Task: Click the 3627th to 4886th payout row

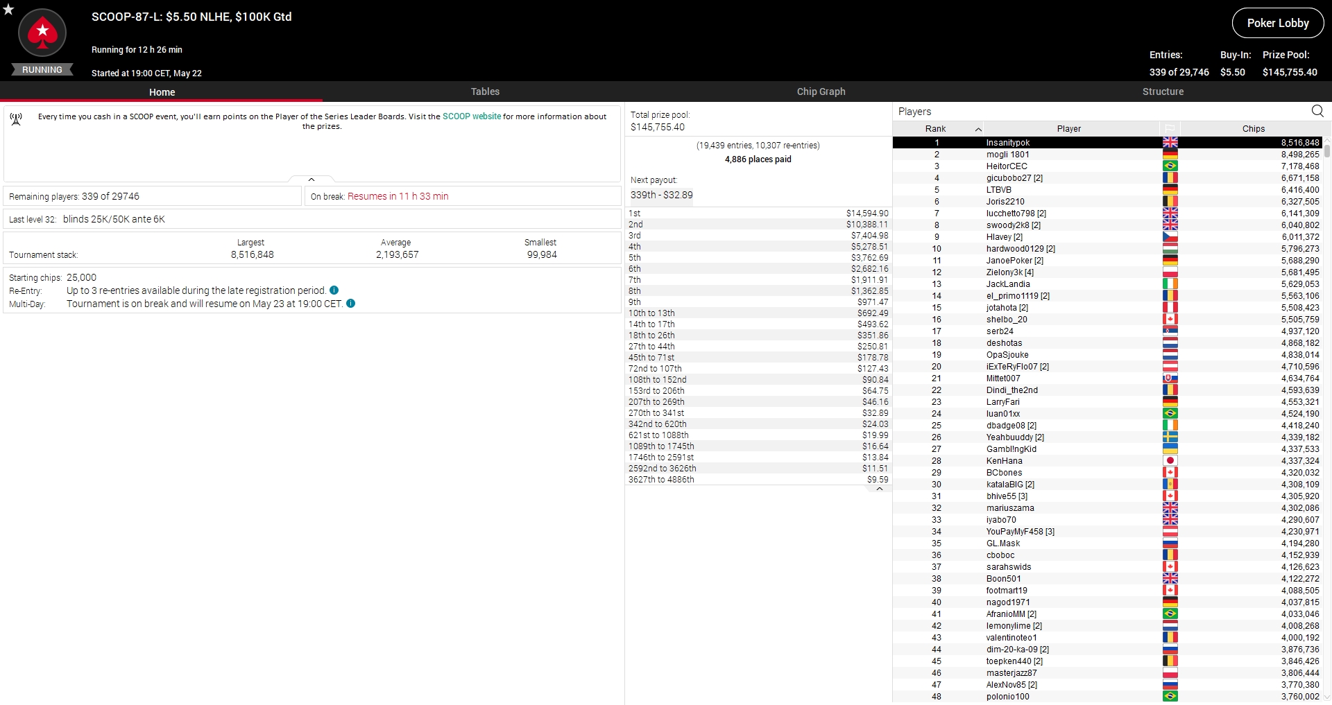Action: [758, 480]
